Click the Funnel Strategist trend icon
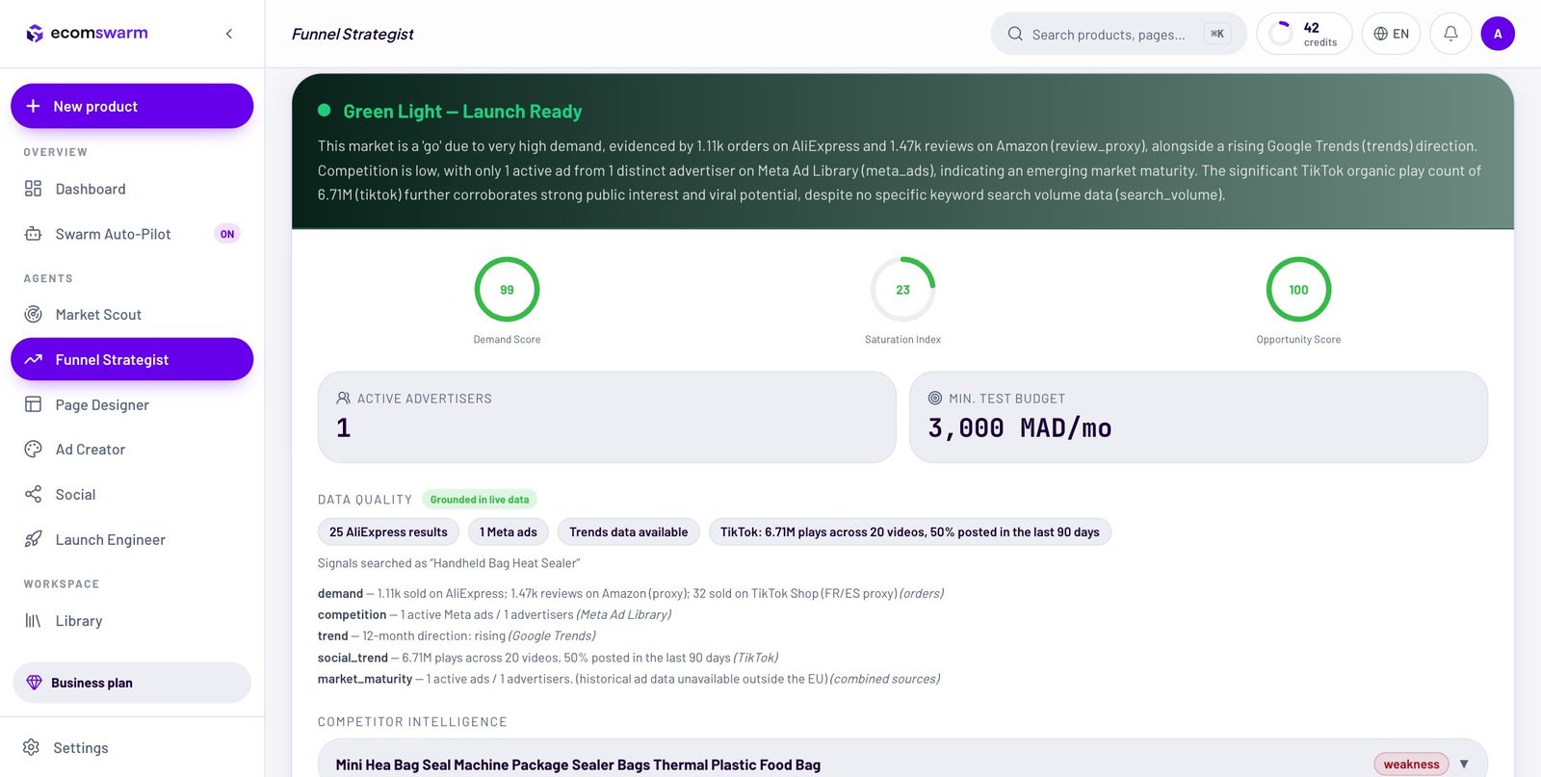1541x777 pixels. click(x=34, y=359)
